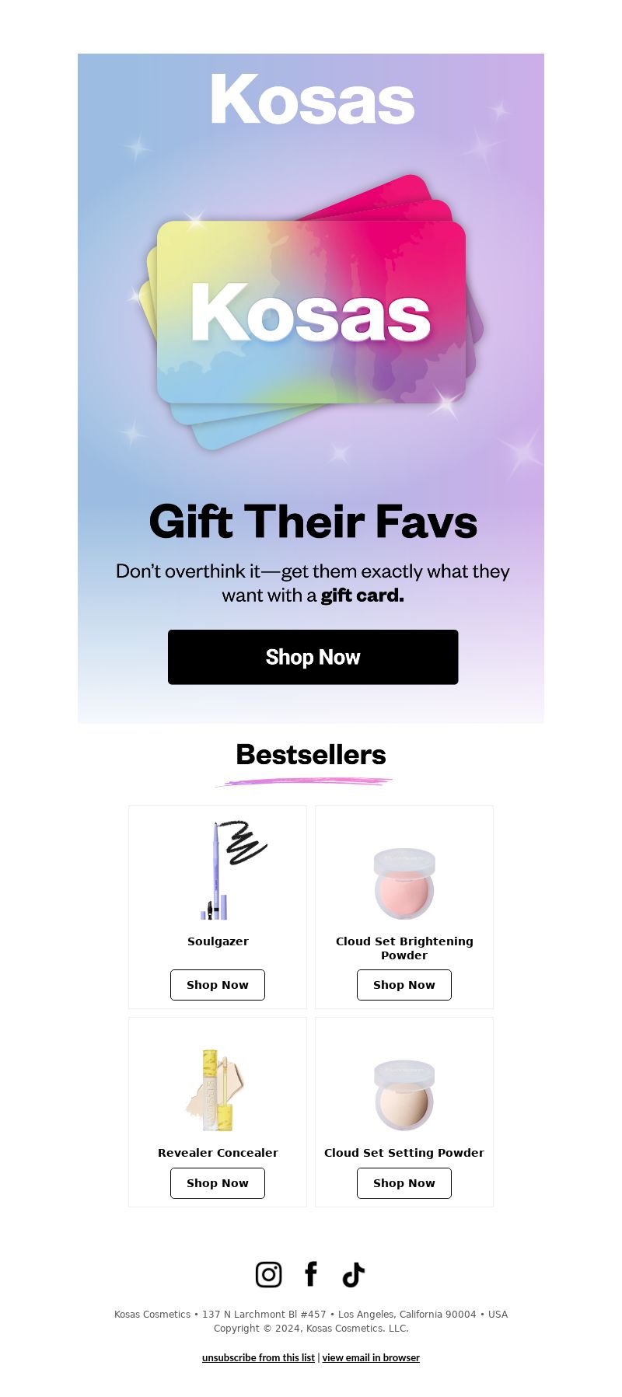The height and width of the screenshot is (1397, 622).
Task: Open the TikTok icon link
Action: pyautogui.click(x=353, y=1274)
